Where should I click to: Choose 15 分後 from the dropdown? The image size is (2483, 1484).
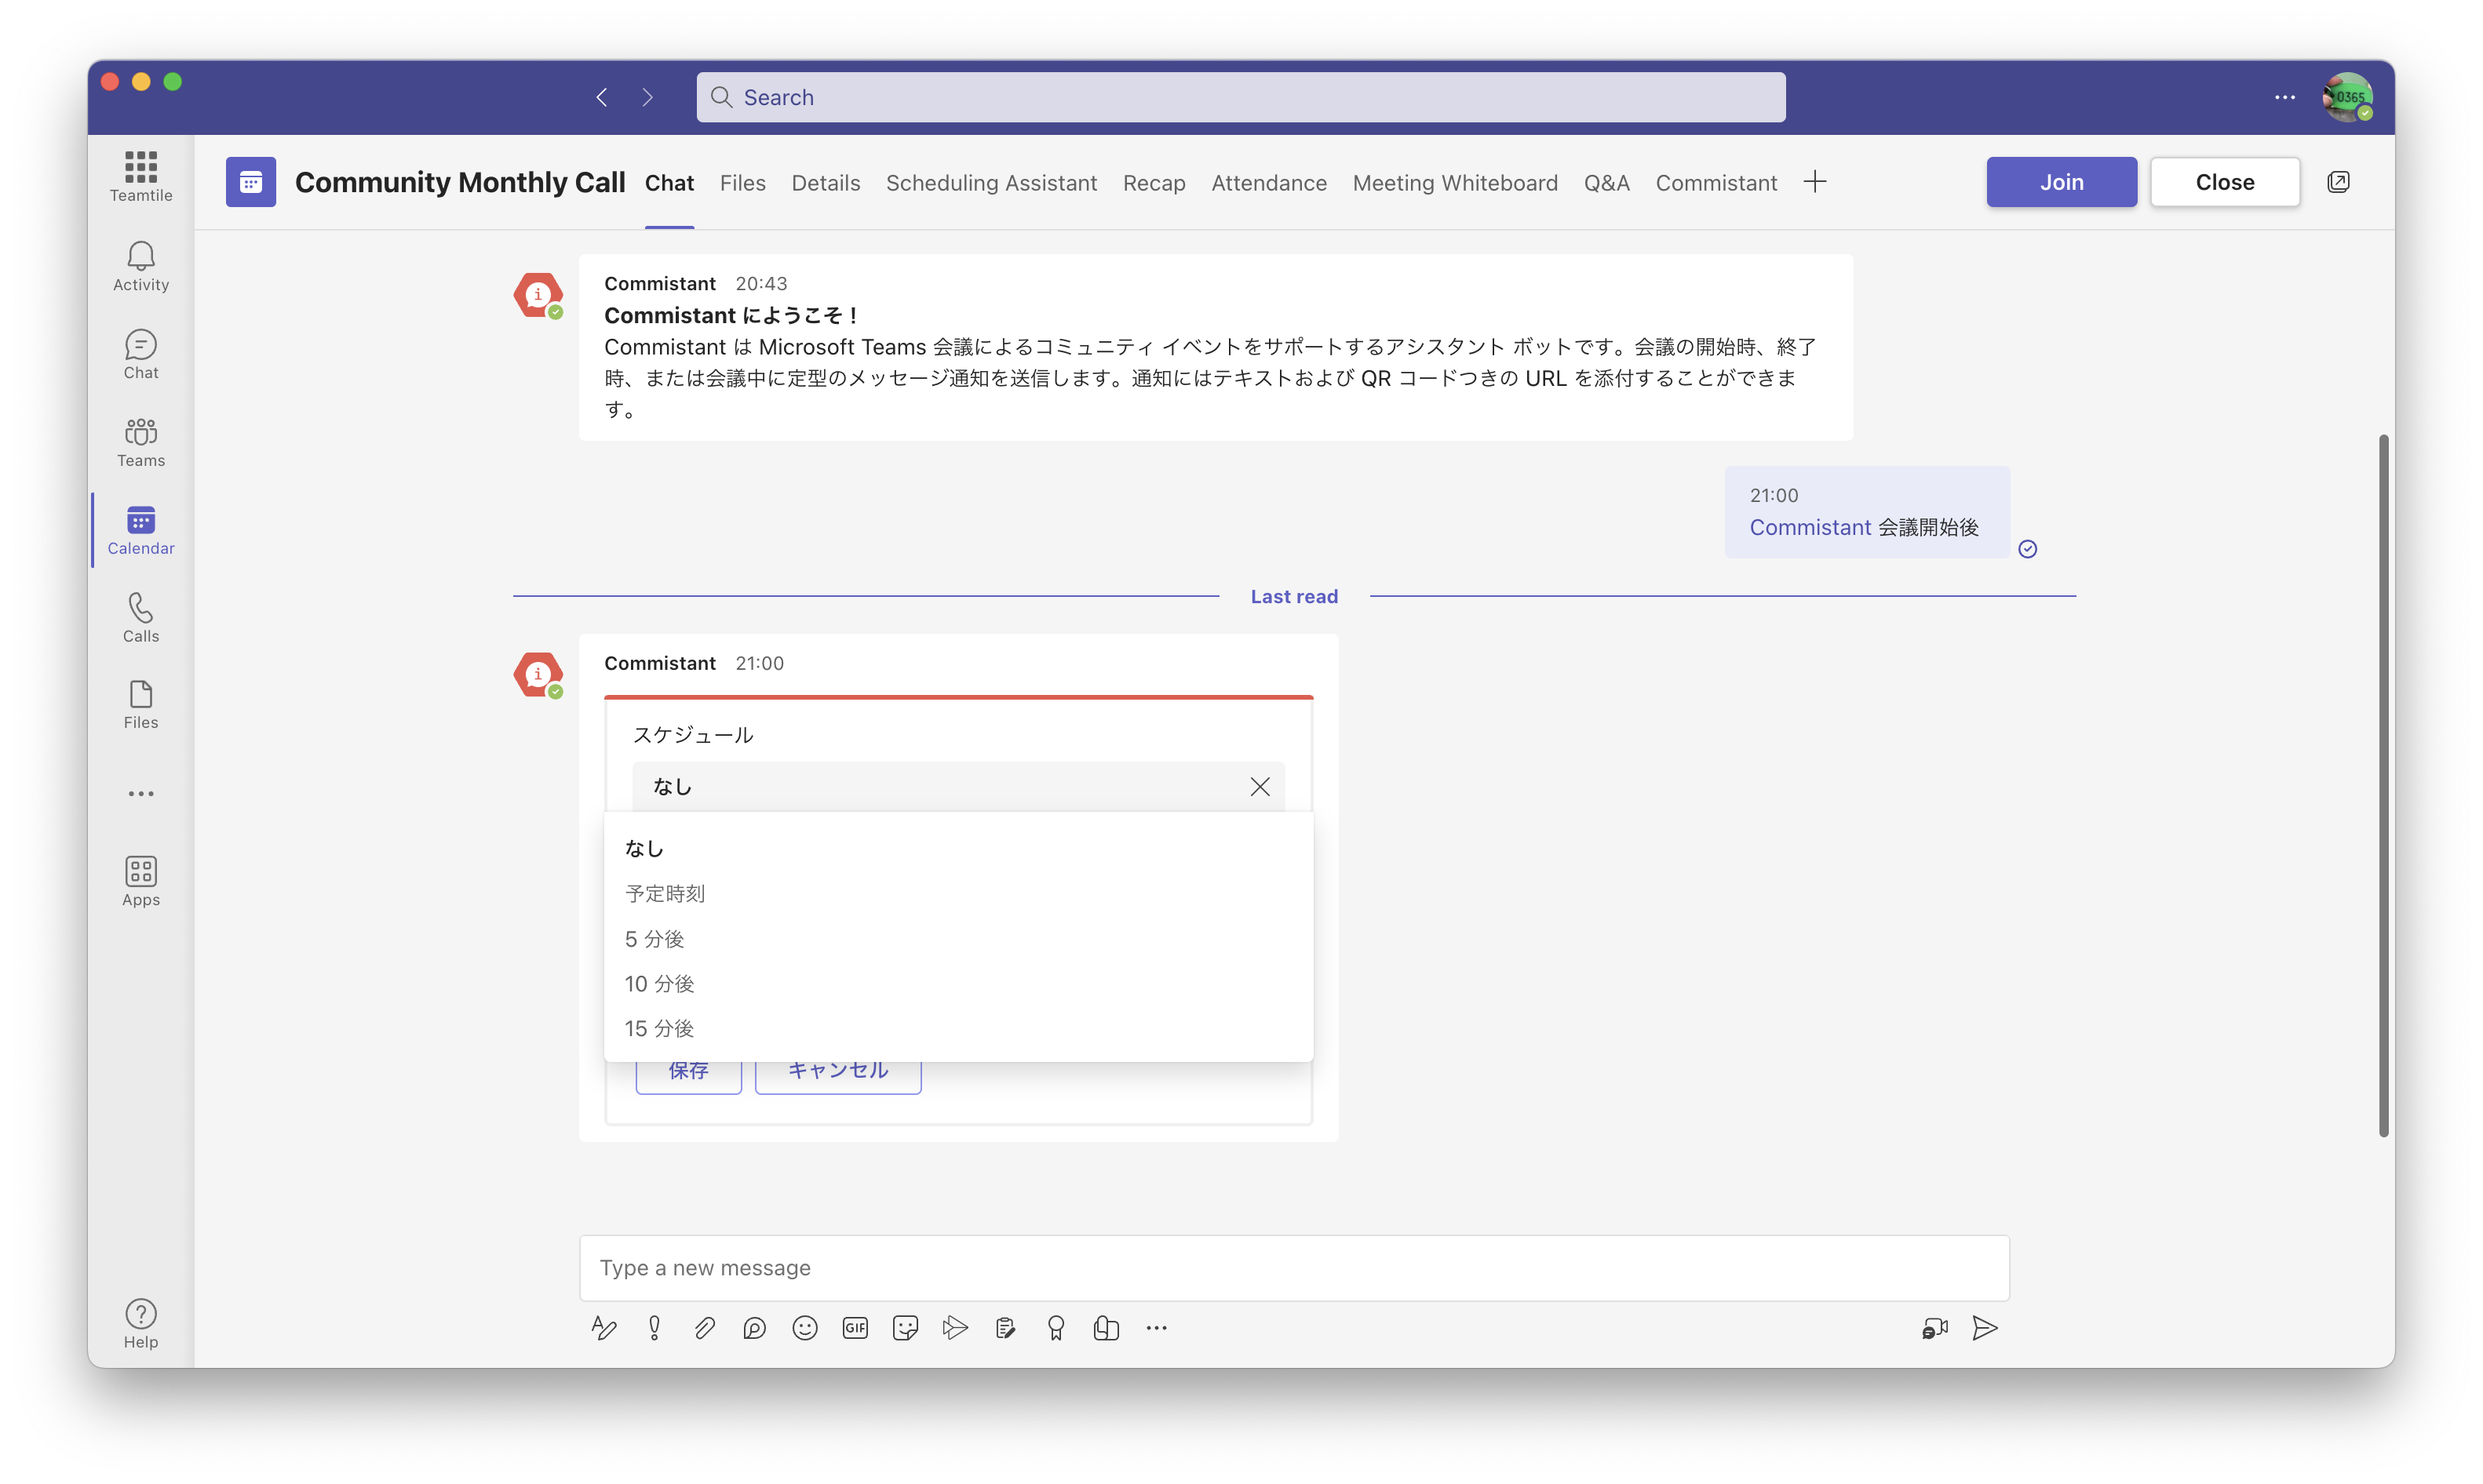click(x=958, y=1029)
